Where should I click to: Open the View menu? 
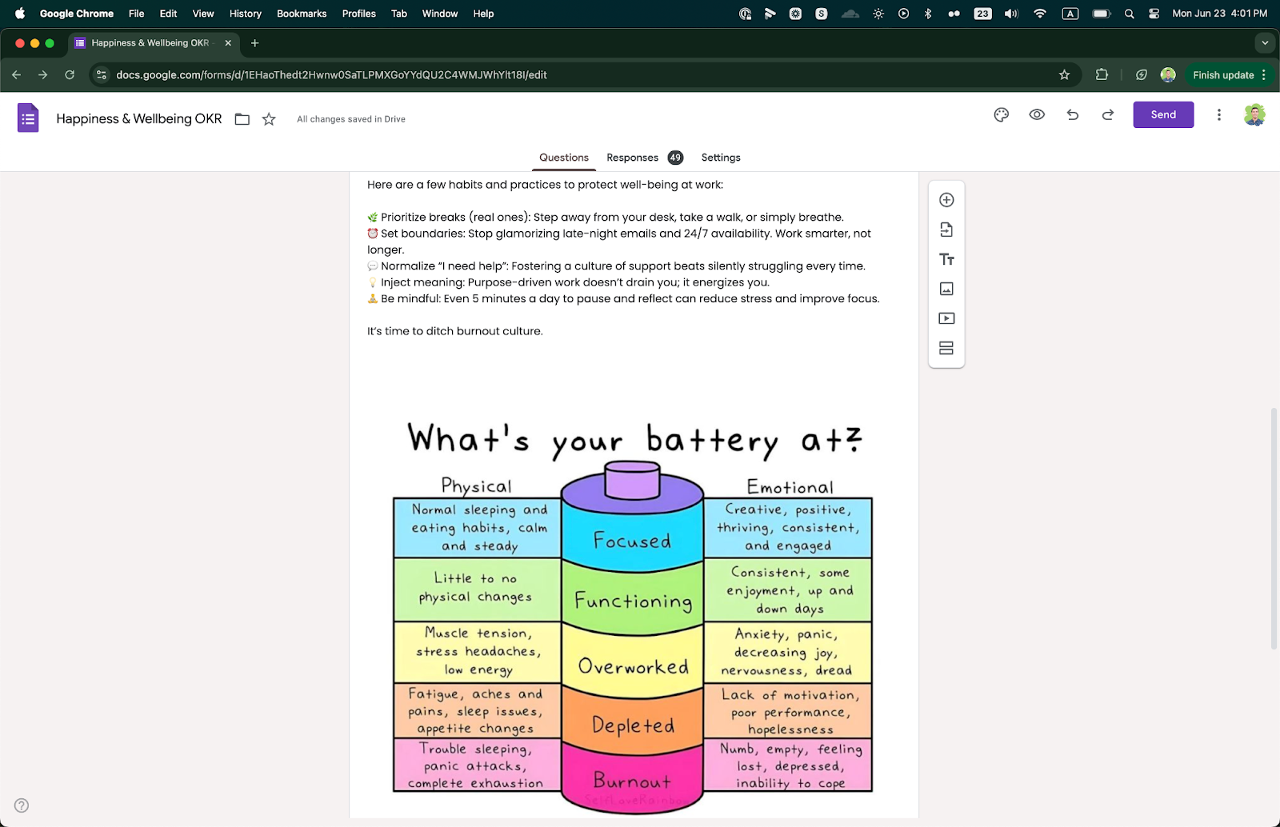click(x=203, y=14)
